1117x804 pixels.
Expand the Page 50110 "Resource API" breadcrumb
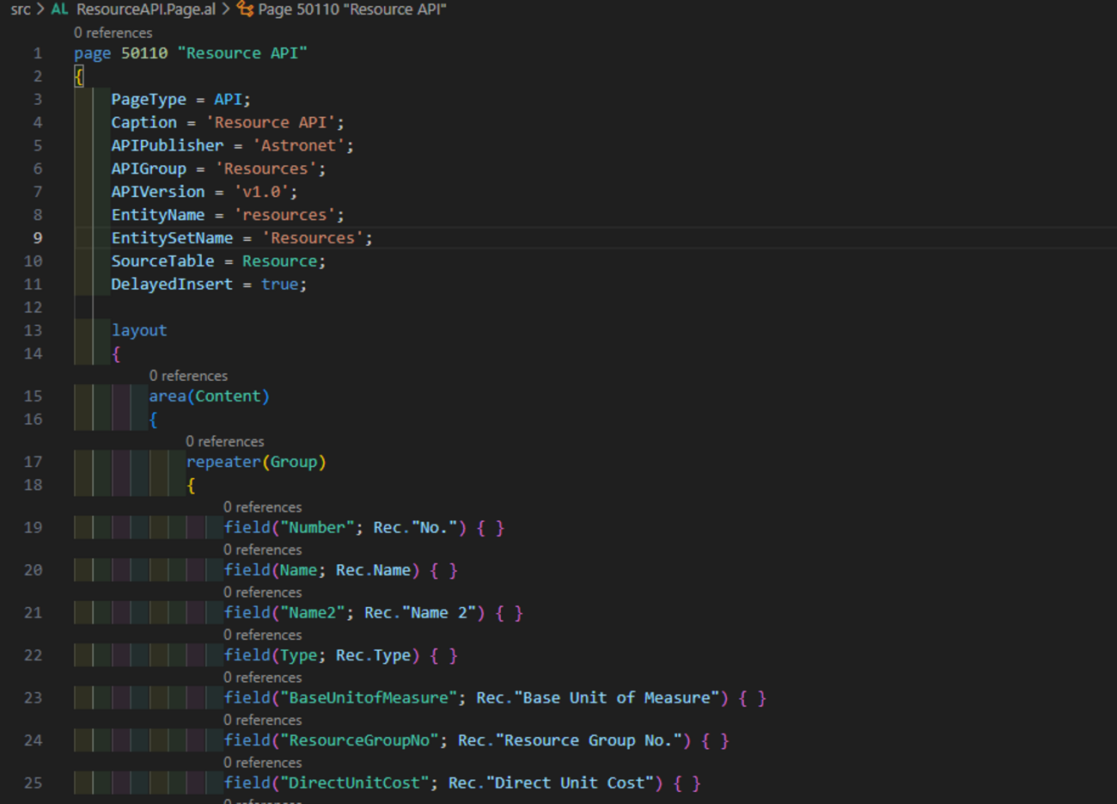351,9
